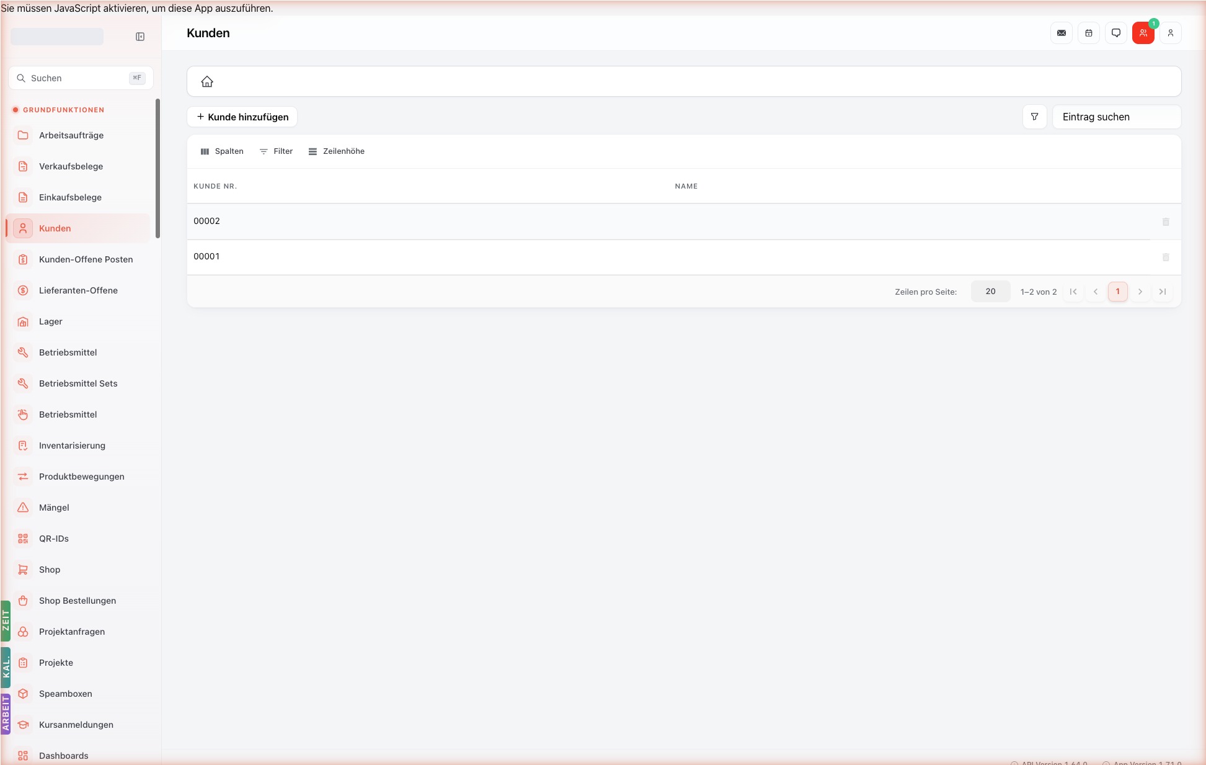Screen dimensions: 1206x765
Task: Click the Produktbewegungen arrows icon
Action: 23,476
